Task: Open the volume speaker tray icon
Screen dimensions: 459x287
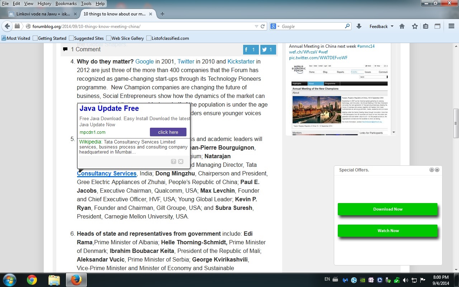Action: [406, 280]
